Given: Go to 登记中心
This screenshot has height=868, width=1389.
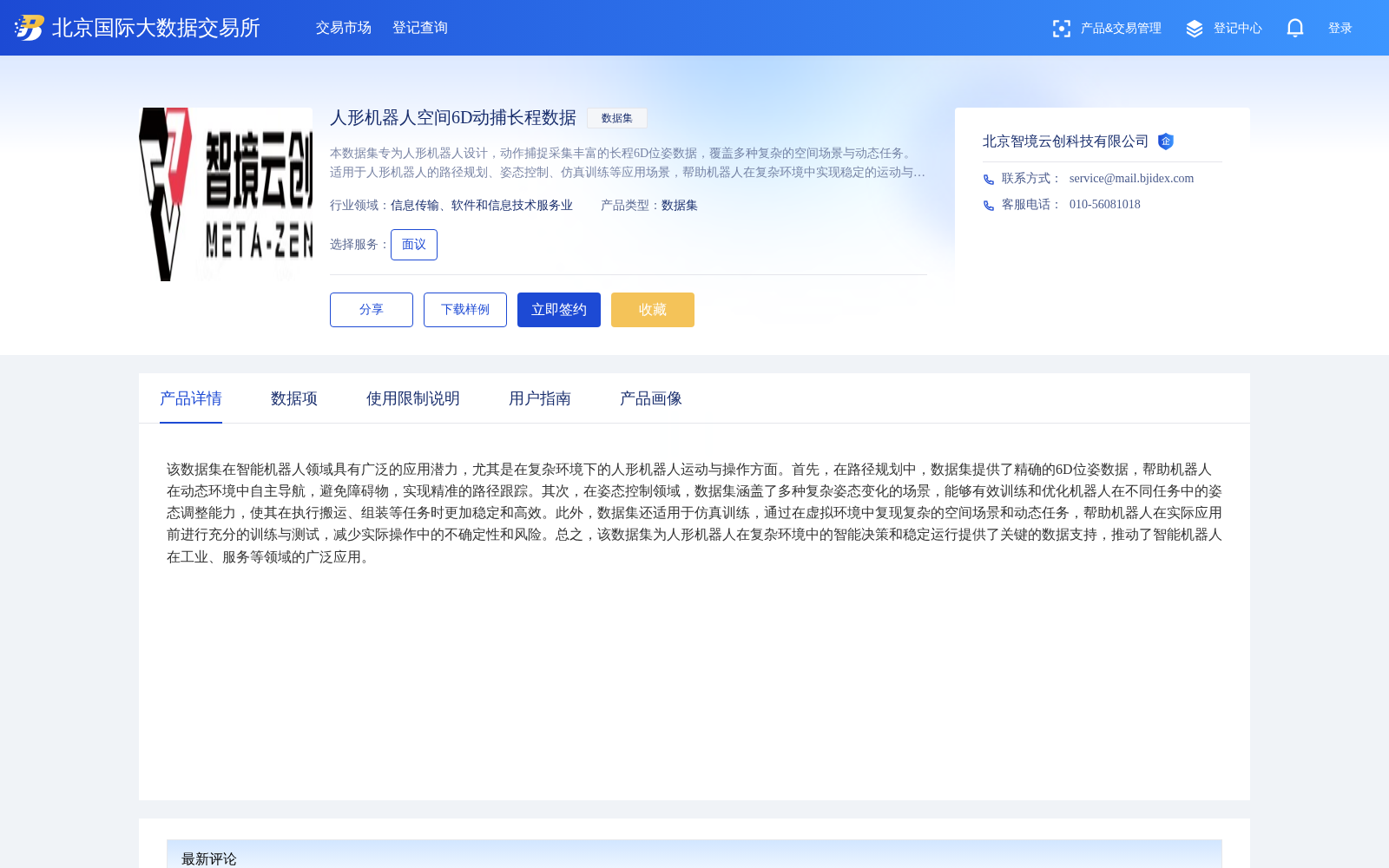Looking at the screenshot, I should coord(1238,28).
